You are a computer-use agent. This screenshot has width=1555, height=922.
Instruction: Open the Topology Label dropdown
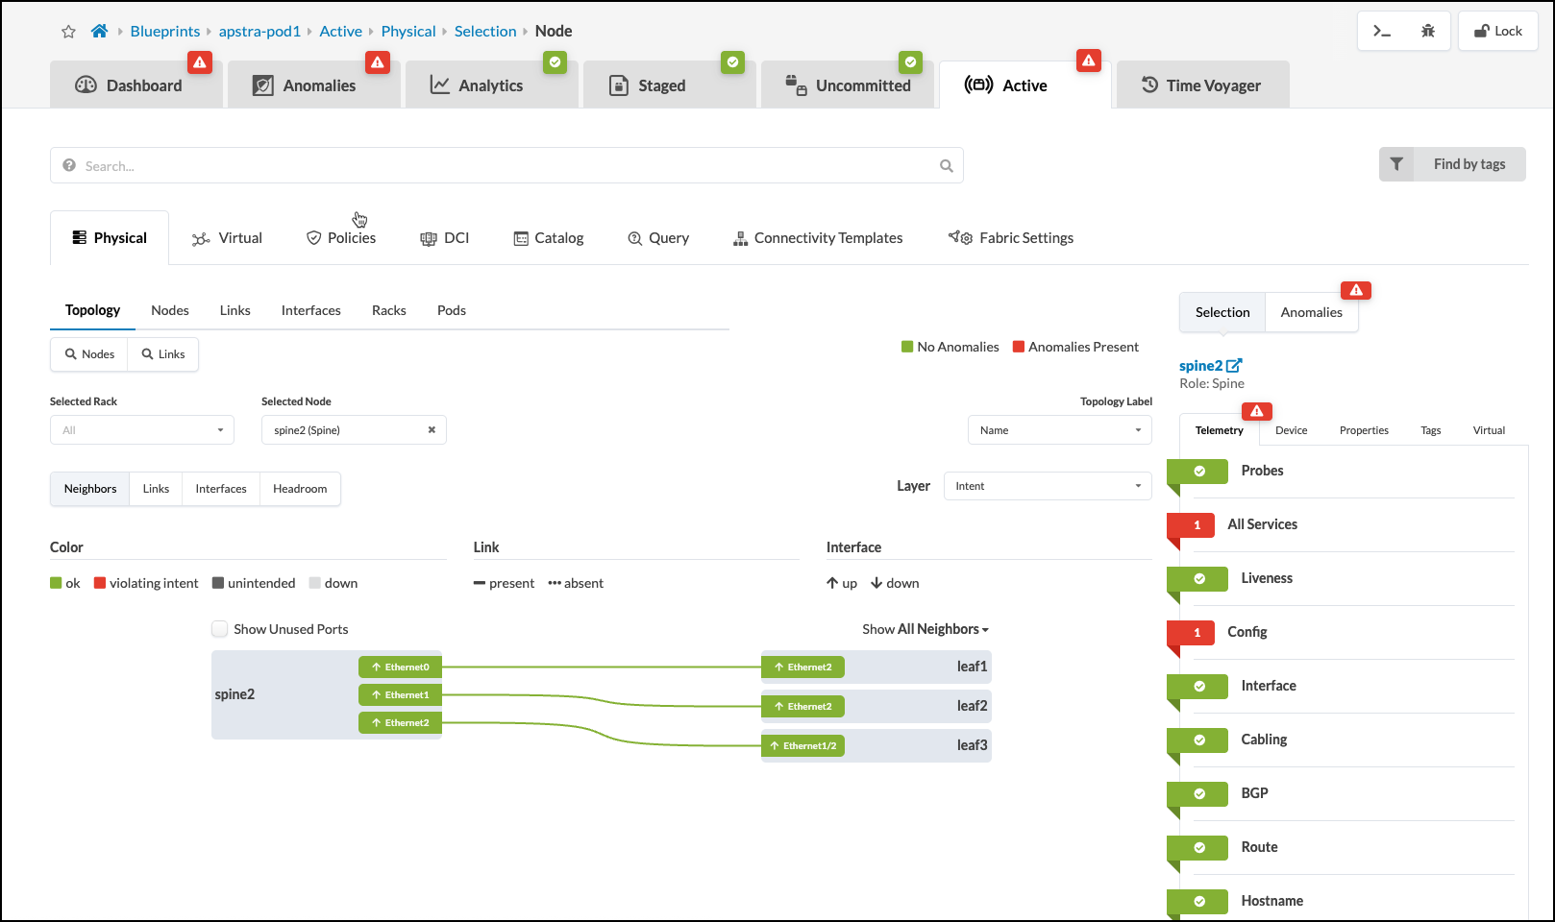click(1059, 430)
